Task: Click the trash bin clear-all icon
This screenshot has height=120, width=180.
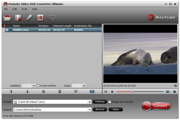Action: click(x=60, y=91)
